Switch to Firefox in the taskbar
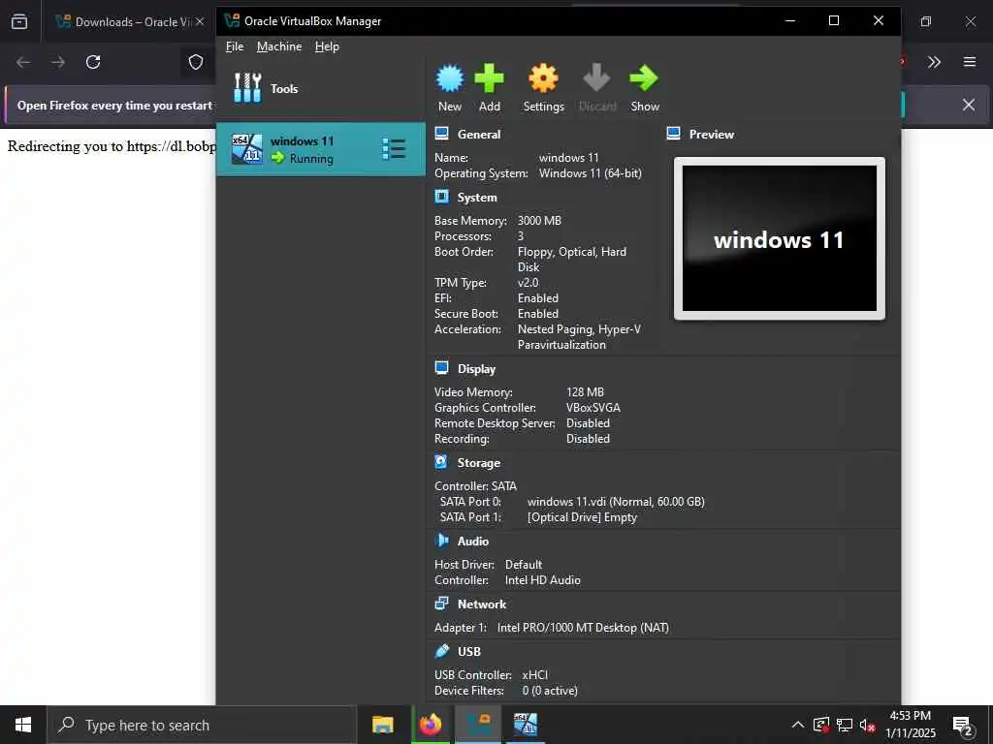Viewport: 993px width, 744px height. click(x=431, y=725)
